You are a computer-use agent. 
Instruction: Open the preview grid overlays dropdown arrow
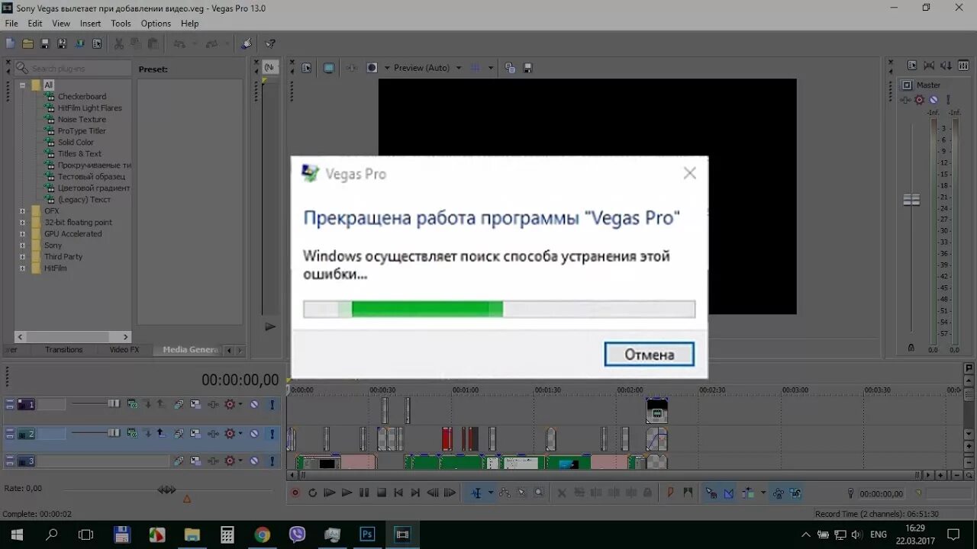(x=490, y=68)
